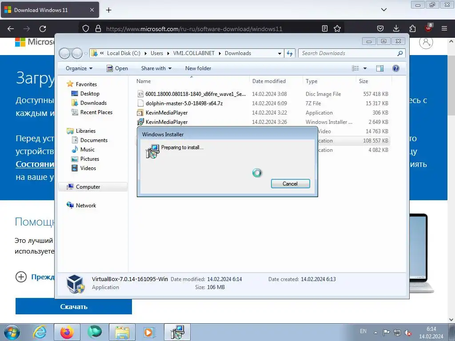Open the Pocket save icon in Firefox
The width and height of the screenshot is (455, 341).
point(380,28)
